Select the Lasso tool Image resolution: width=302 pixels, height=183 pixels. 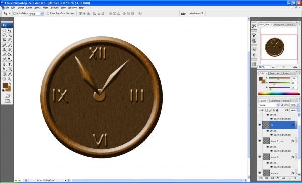click(x=4, y=35)
